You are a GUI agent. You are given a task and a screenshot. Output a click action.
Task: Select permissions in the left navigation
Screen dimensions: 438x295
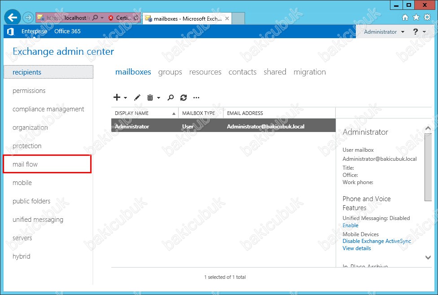(x=29, y=91)
